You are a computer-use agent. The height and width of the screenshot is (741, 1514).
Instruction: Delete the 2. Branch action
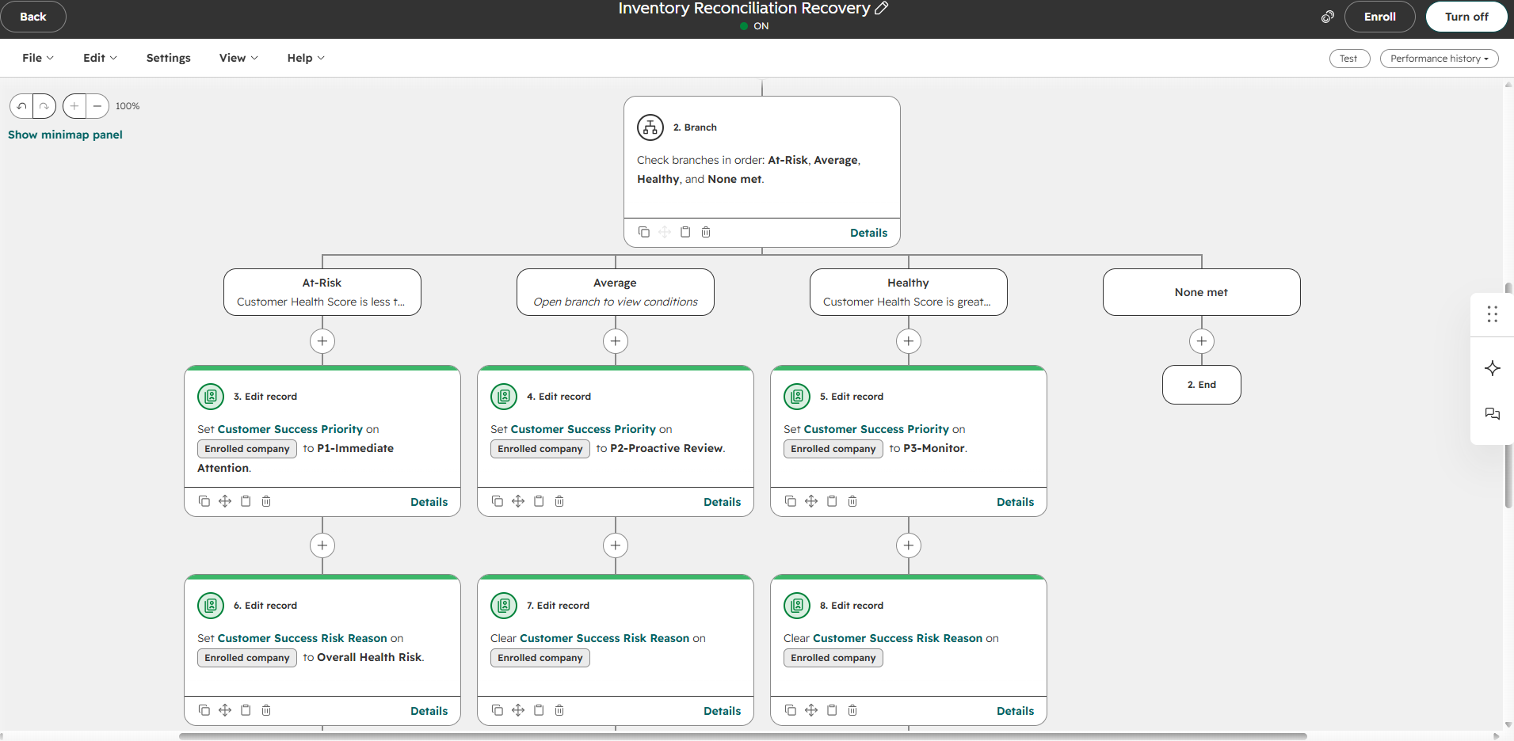(x=706, y=232)
